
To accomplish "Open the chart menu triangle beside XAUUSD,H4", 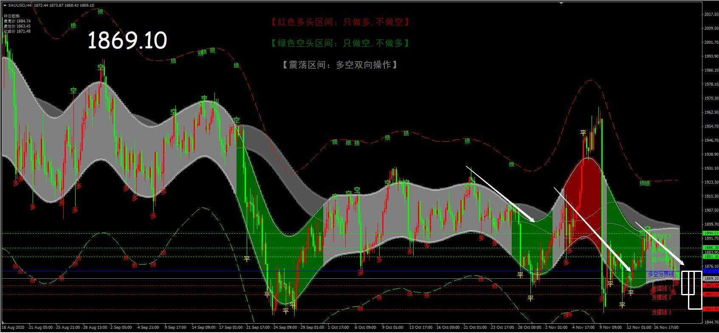I will [5, 6].
